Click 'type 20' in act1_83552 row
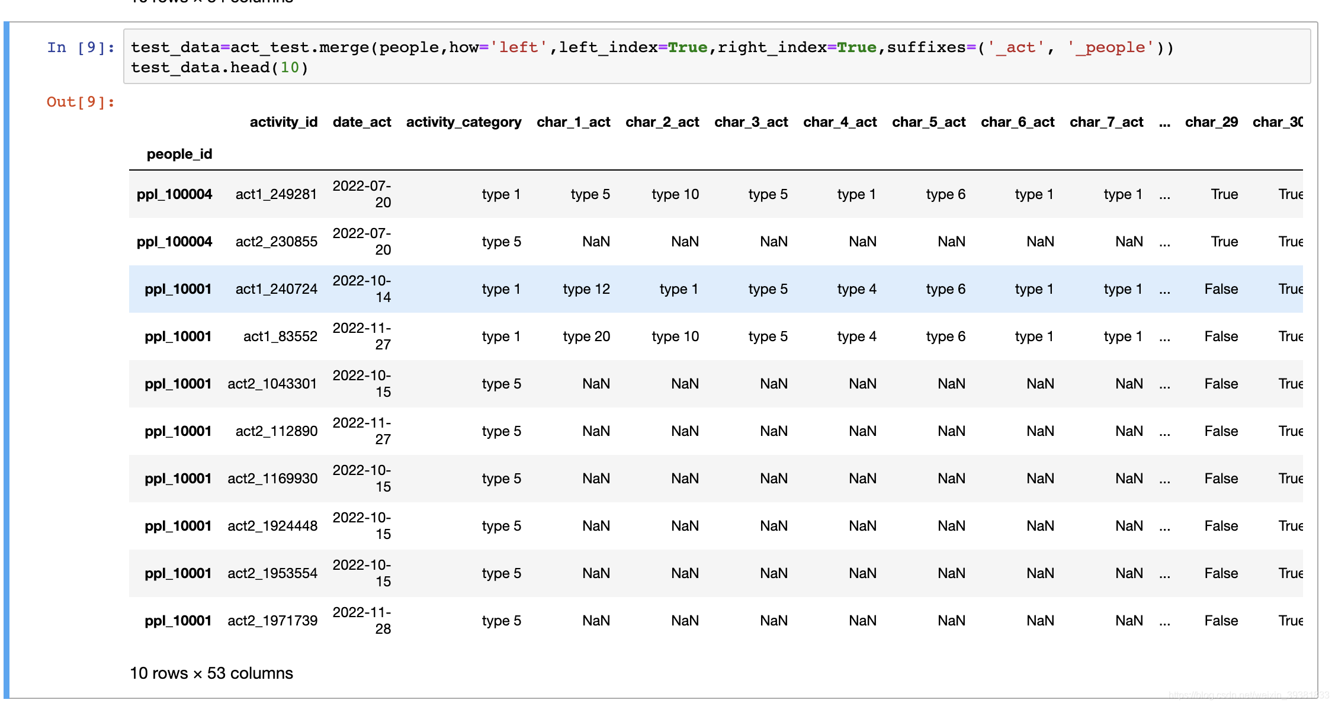The image size is (1335, 706). click(x=586, y=336)
